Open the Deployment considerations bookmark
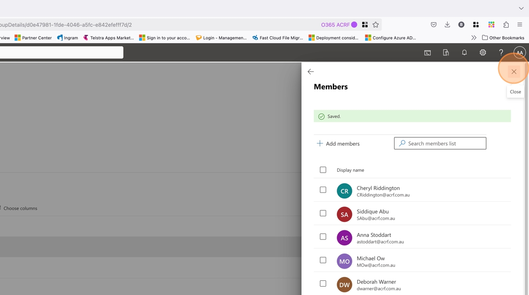 [x=334, y=38]
